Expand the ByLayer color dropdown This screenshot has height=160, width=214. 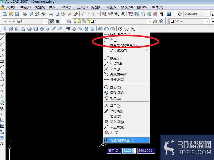click(x=207, y=21)
